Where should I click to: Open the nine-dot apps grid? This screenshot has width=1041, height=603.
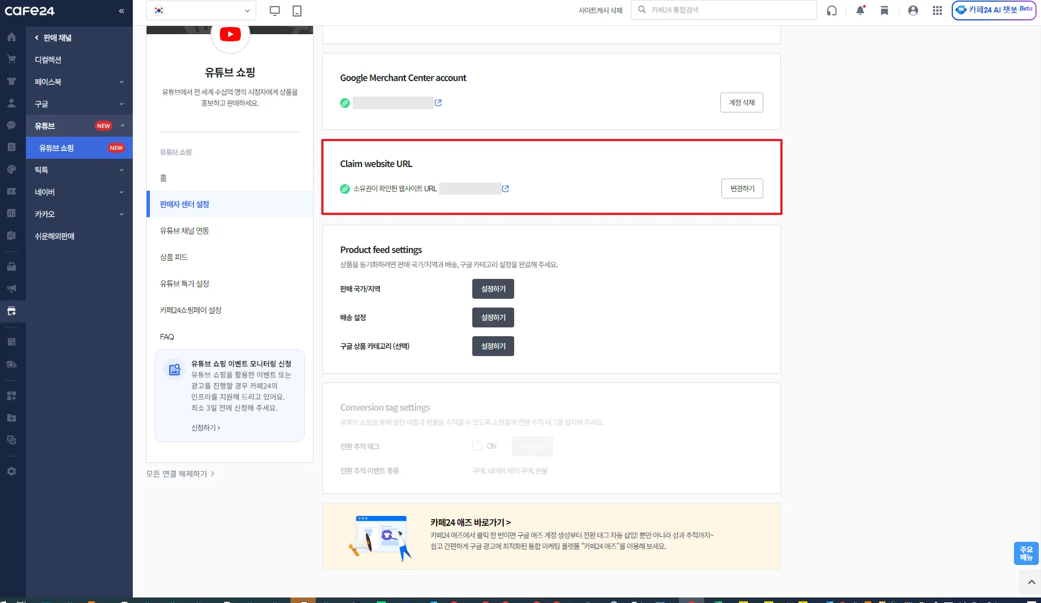click(x=937, y=10)
